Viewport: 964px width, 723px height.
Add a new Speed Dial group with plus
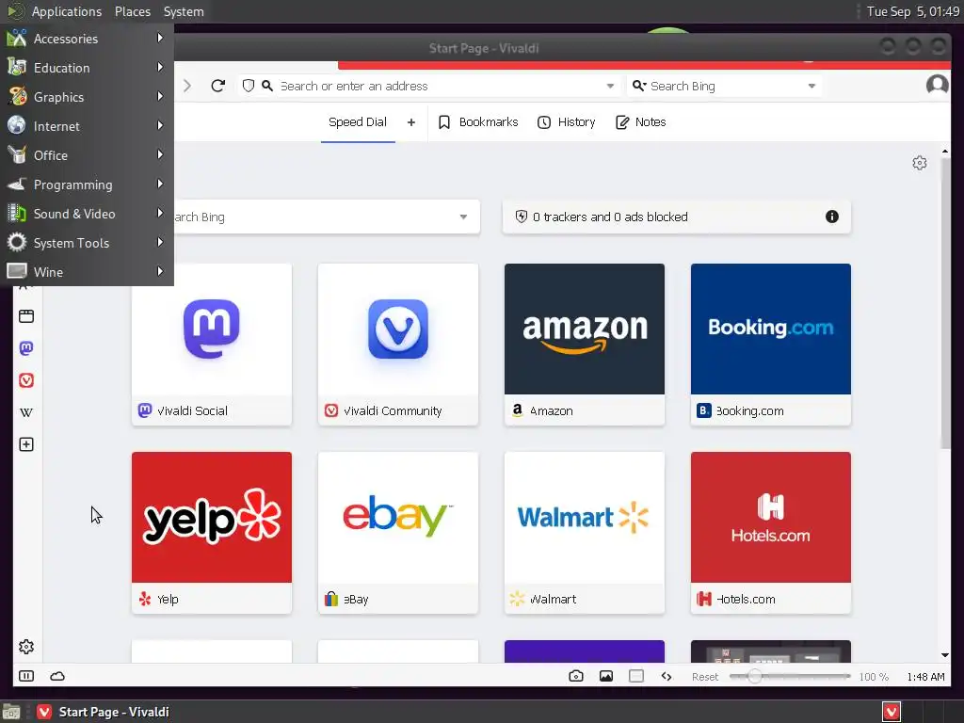(x=411, y=122)
